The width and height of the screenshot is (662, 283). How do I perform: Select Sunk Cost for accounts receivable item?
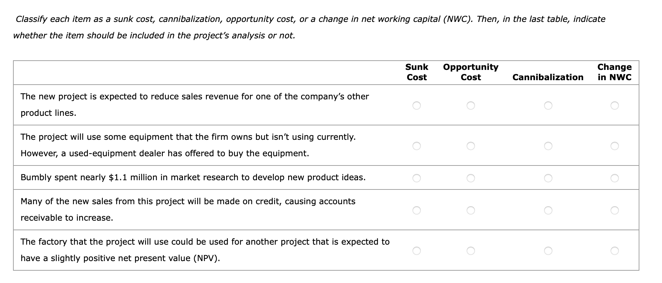click(x=417, y=210)
